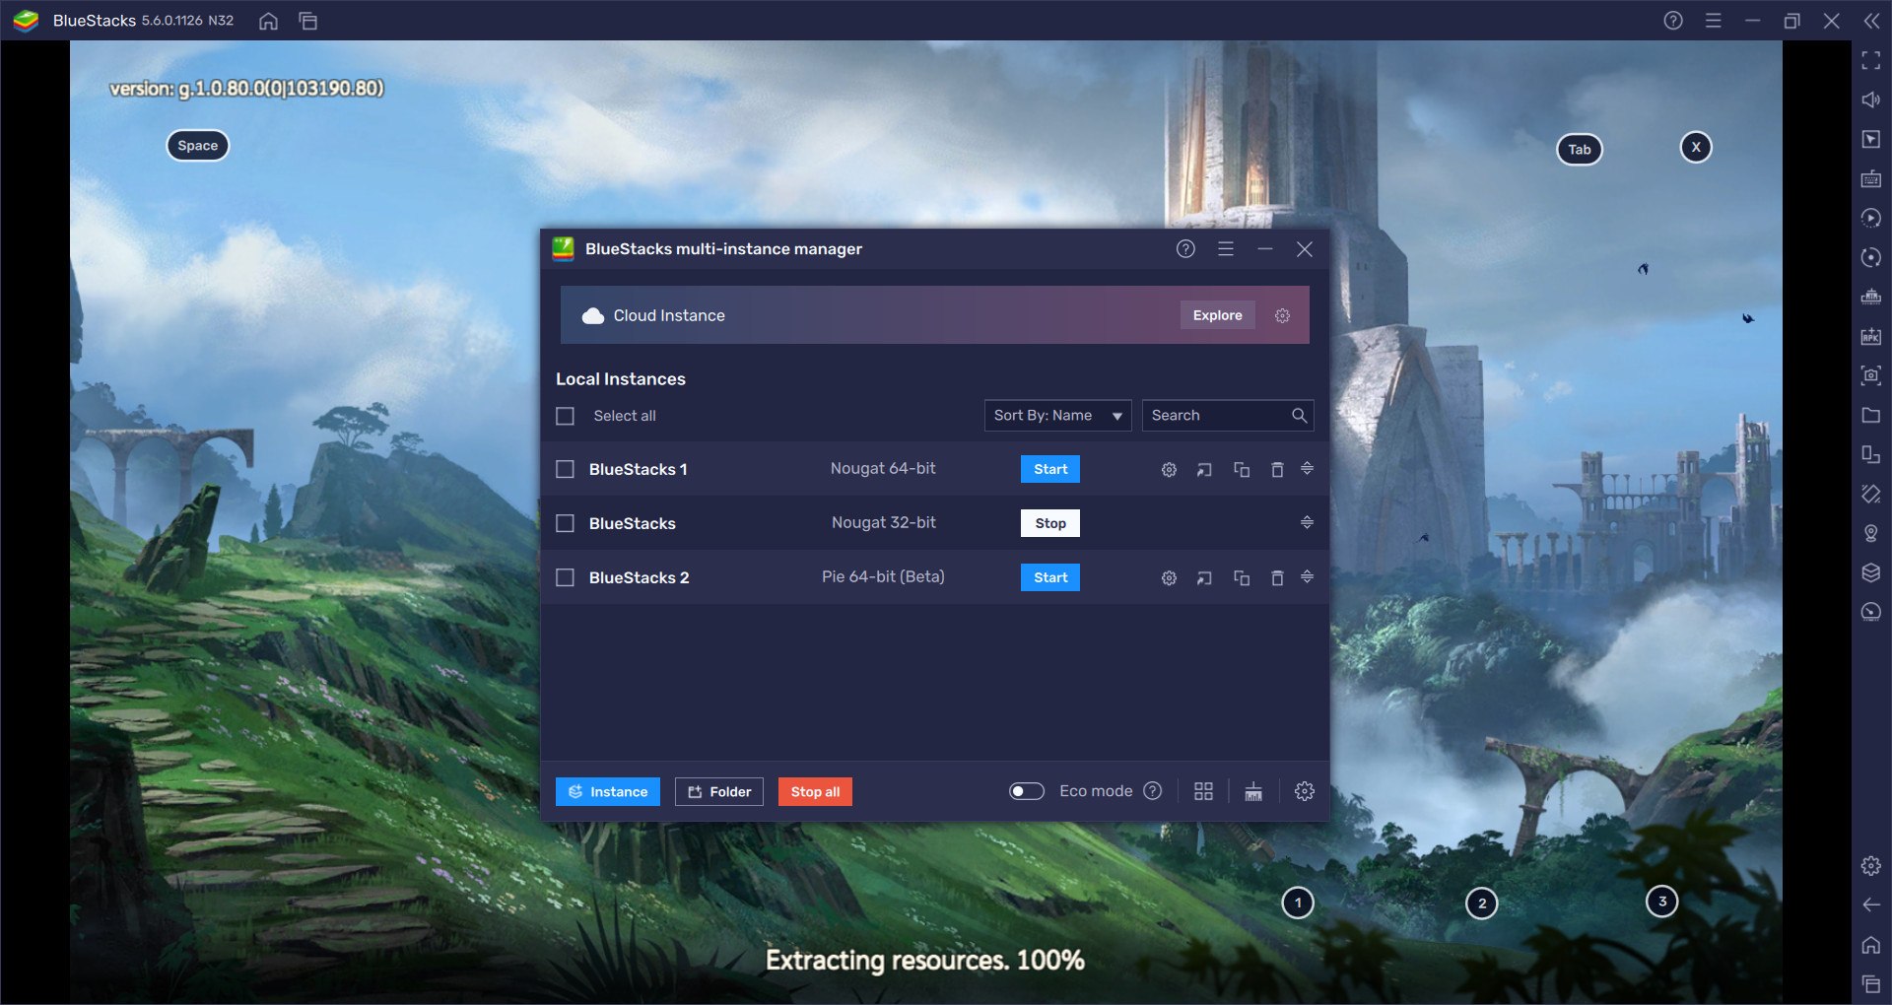Install APK from the sidebar
This screenshot has height=1005, width=1892.
point(1870,337)
